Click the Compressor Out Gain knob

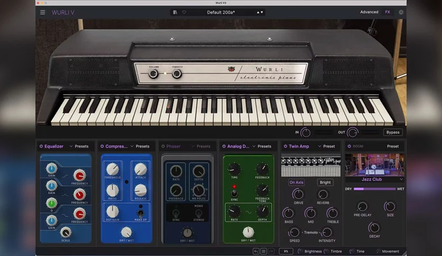(x=113, y=212)
